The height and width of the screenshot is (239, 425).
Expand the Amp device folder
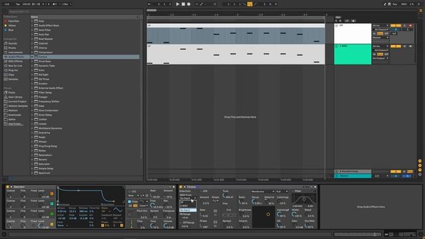coord(32,21)
